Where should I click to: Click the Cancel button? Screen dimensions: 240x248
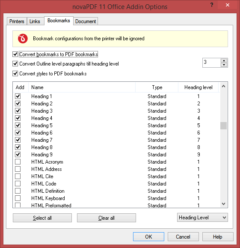[183, 236]
